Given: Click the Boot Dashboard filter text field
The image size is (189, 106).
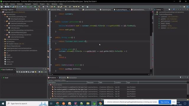Looking at the screenshot, I should (x=24, y=74).
